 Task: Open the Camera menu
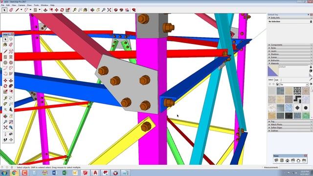click(x=22, y=5)
